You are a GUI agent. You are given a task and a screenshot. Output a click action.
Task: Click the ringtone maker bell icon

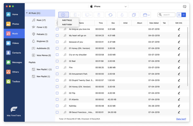click(x=122, y=15)
